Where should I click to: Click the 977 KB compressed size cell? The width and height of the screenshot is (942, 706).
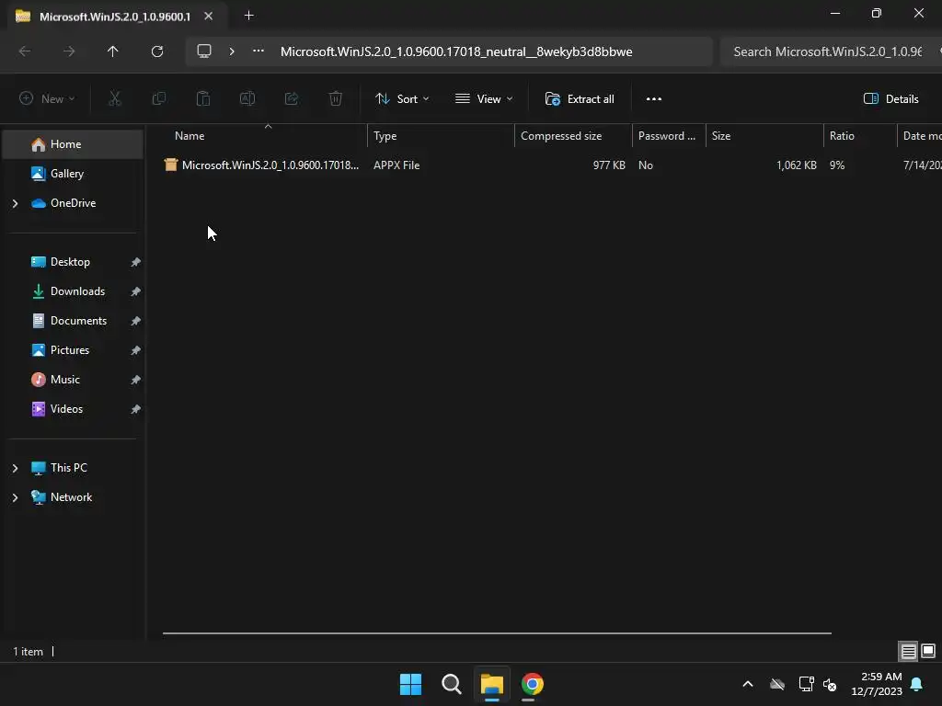609,165
